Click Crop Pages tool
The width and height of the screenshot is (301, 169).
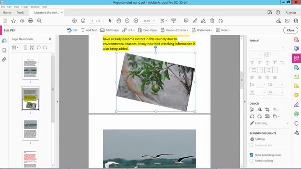click(147, 30)
